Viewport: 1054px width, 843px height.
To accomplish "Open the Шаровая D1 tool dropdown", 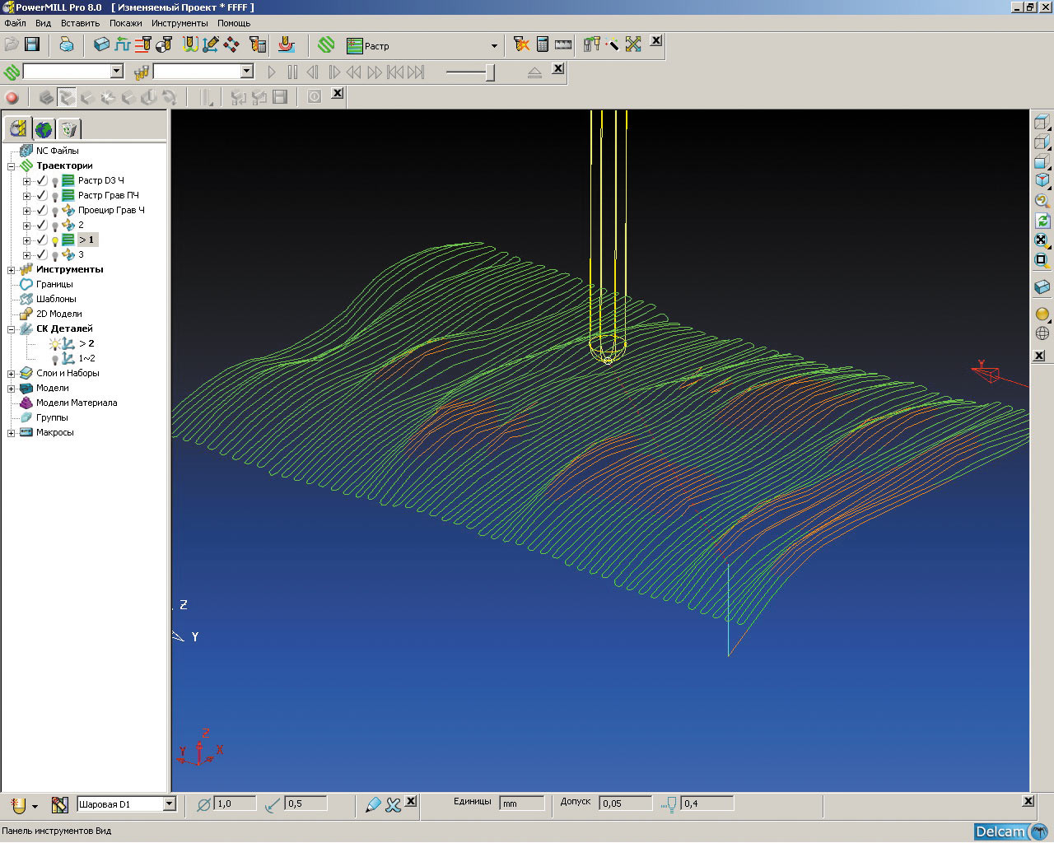I will point(170,804).
